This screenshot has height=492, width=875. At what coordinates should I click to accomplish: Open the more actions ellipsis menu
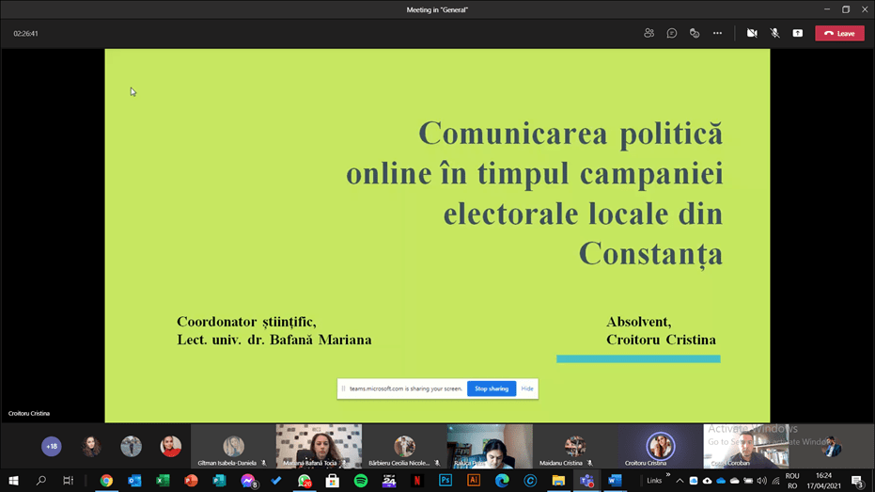[717, 33]
